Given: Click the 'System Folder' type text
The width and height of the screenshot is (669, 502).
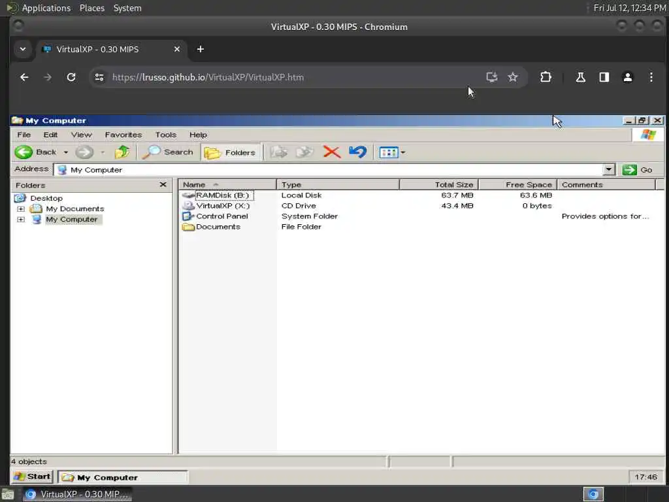Looking at the screenshot, I should (309, 216).
